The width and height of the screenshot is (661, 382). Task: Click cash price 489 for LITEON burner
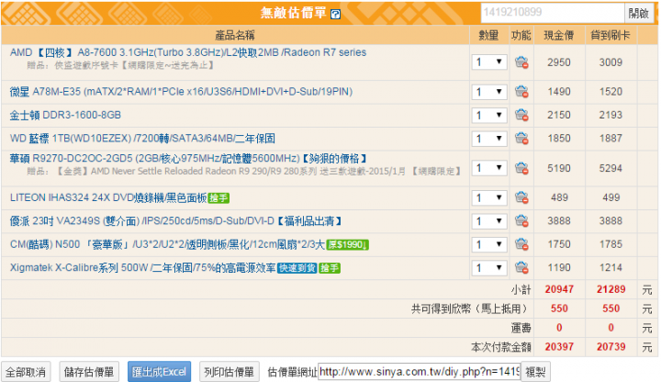(559, 197)
